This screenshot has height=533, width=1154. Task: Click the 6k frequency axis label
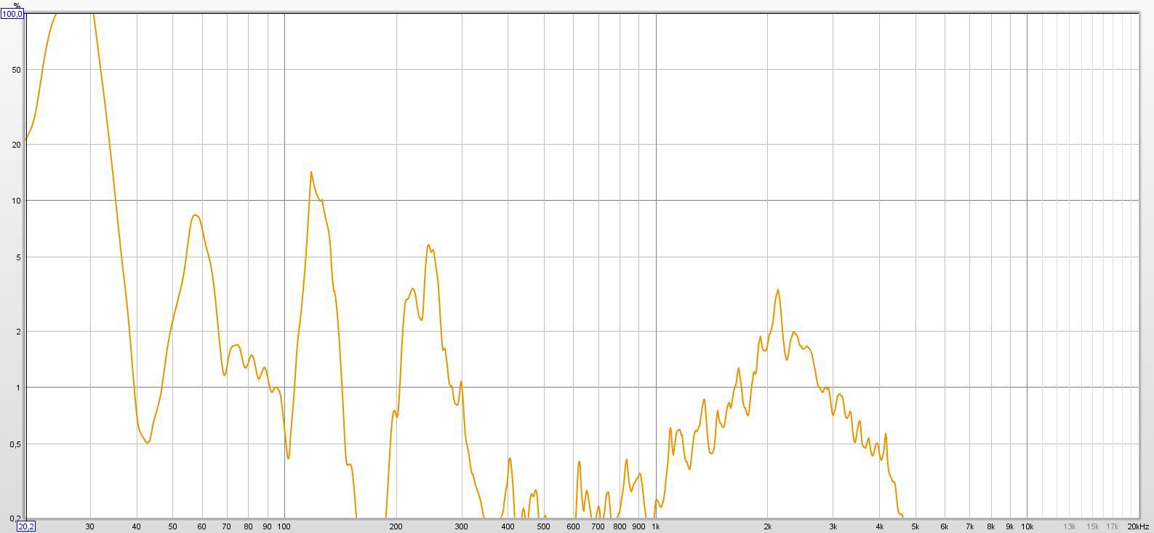click(x=945, y=526)
